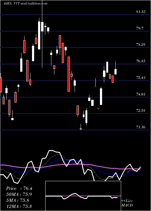Click the 12MA : 75.3 readout
The height and width of the screenshot is (211, 151).
click(19, 206)
